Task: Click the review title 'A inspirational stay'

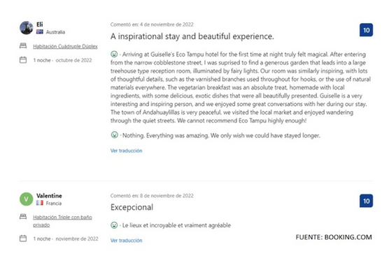Action: [x=192, y=36]
